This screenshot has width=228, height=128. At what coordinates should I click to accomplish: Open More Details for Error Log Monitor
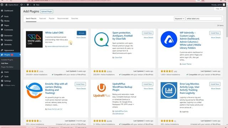click(216, 89)
